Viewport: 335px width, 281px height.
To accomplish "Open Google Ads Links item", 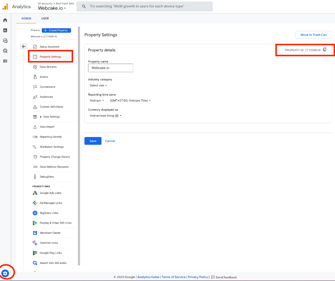I will click(50, 193).
